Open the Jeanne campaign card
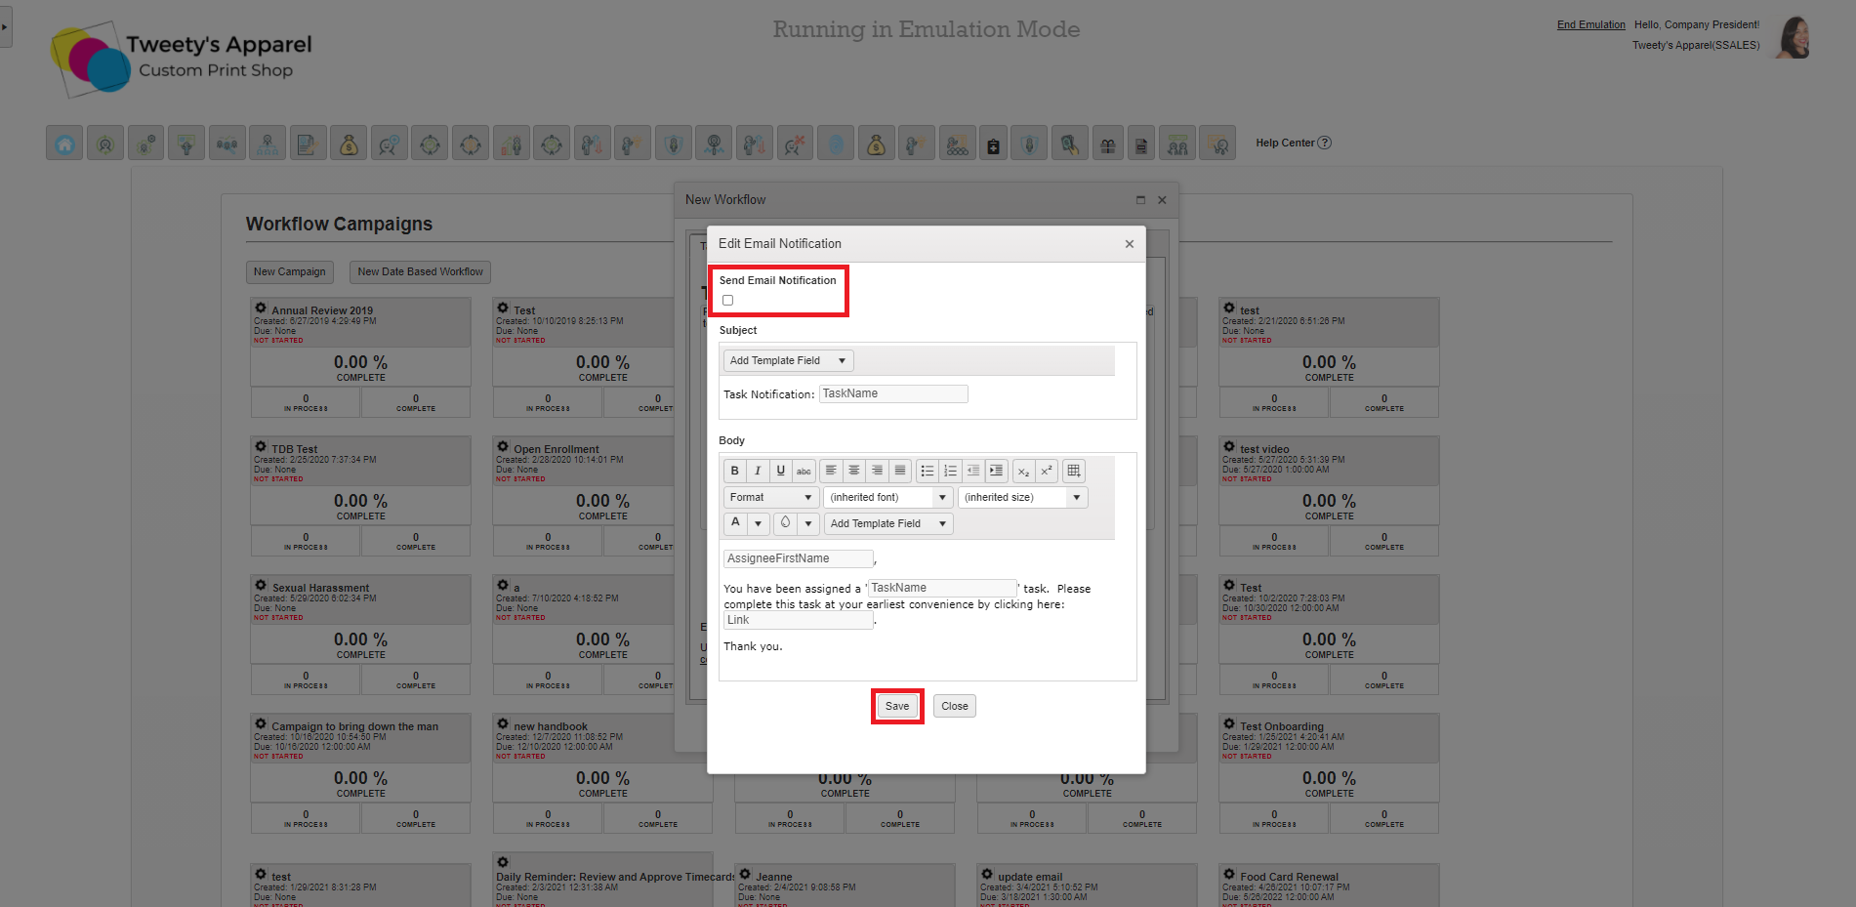This screenshot has height=907, width=1856. pos(773,877)
